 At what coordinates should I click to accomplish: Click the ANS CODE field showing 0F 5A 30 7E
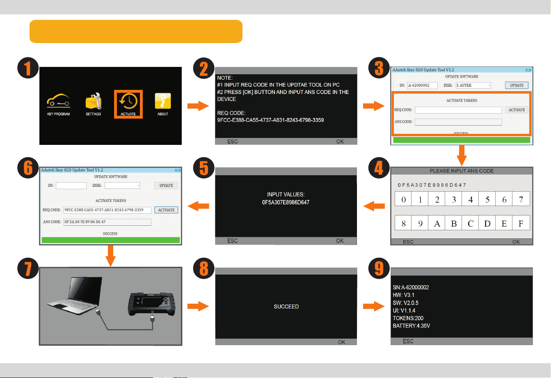[107, 222]
